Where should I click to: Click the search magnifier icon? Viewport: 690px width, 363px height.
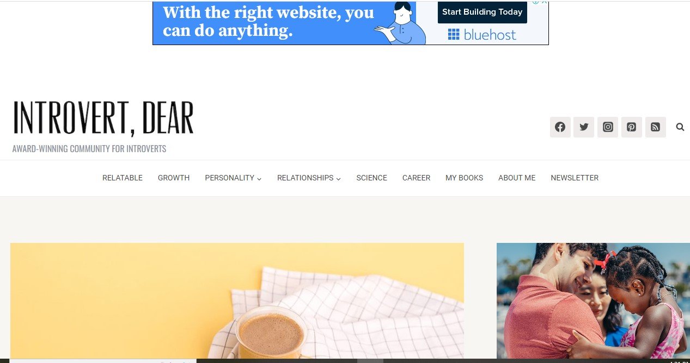pyautogui.click(x=680, y=127)
